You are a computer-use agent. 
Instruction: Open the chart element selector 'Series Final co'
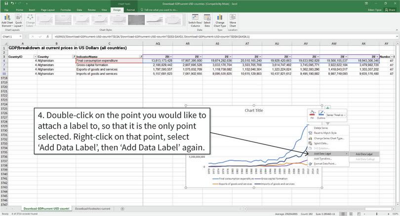pos(336,115)
